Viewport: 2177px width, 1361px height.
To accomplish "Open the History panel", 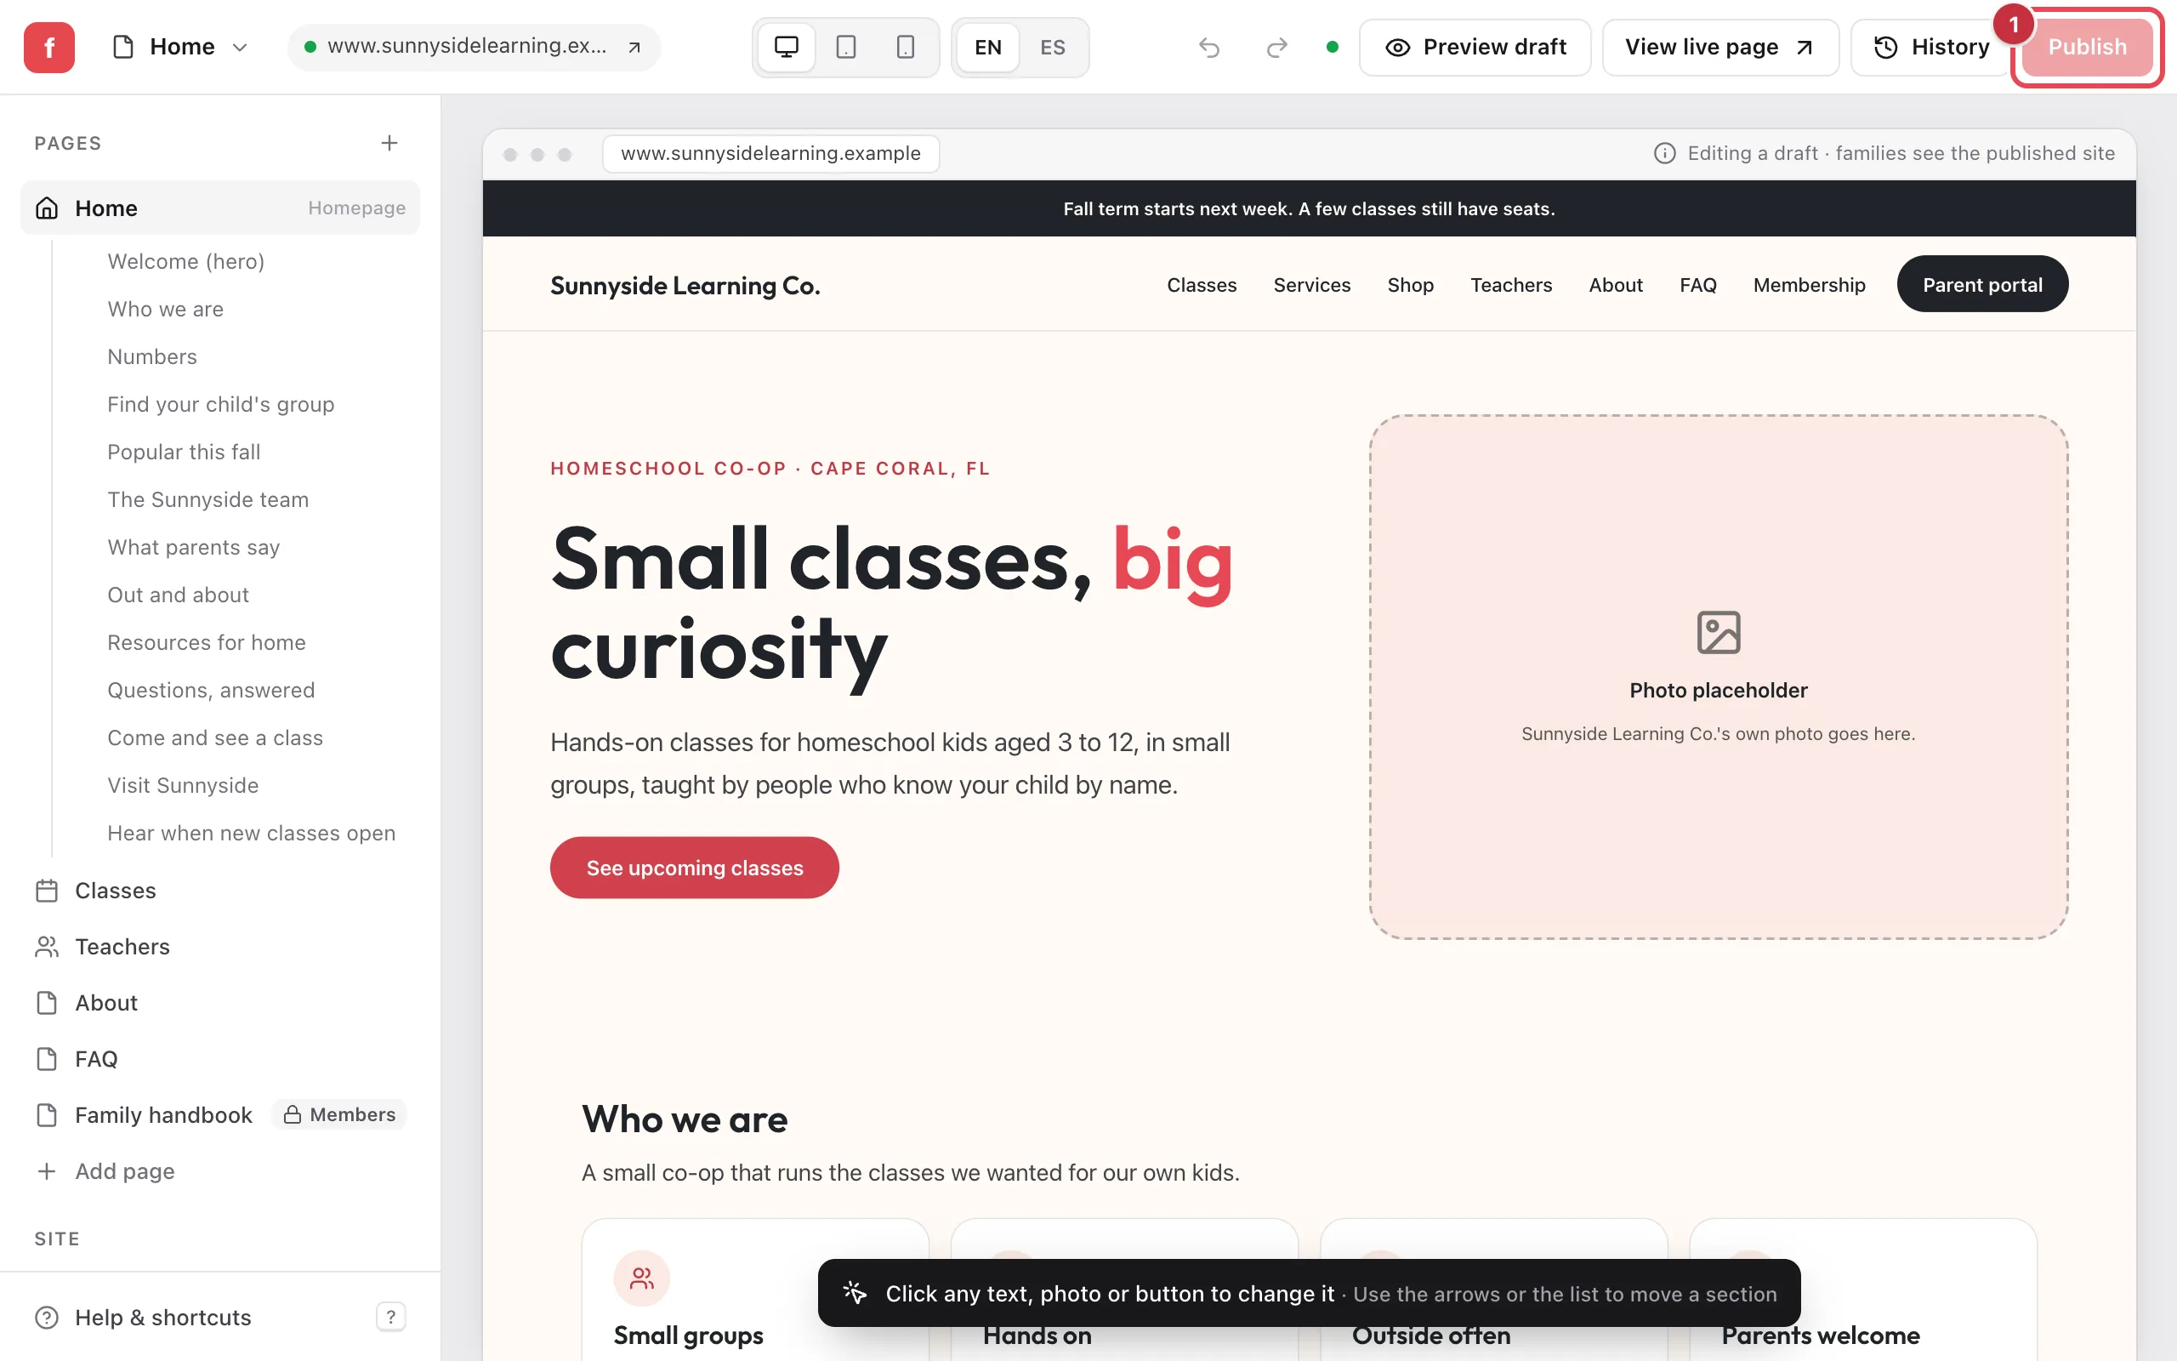I will click(1931, 47).
